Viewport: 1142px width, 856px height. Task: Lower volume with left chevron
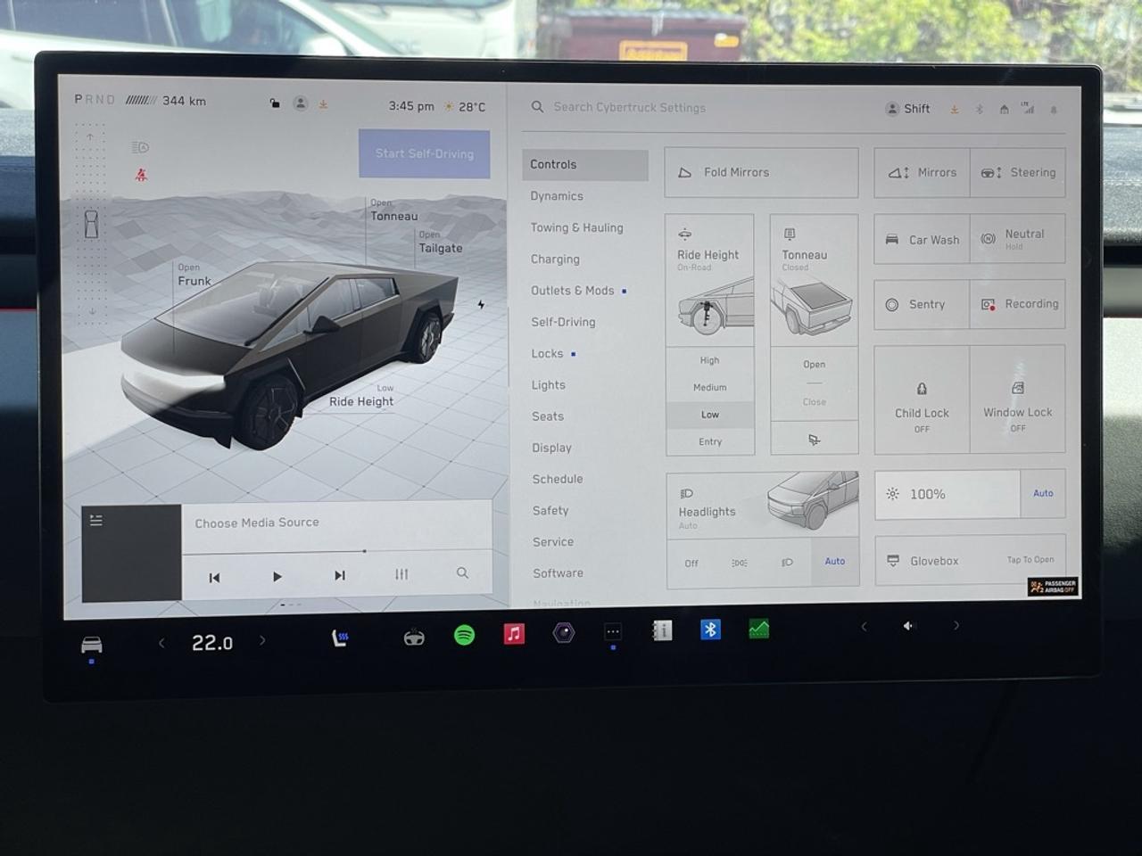[x=864, y=627]
